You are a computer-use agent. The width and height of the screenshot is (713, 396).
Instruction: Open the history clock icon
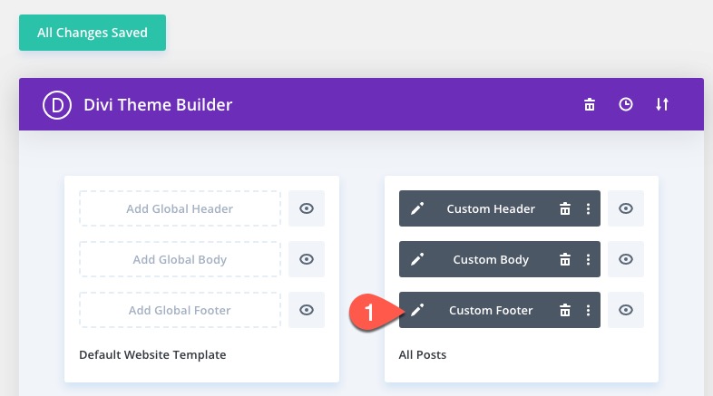(x=626, y=104)
